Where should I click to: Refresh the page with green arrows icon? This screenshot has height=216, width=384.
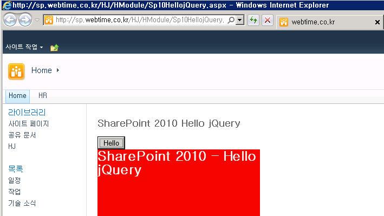pyautogui.click(x=253, y=20)
